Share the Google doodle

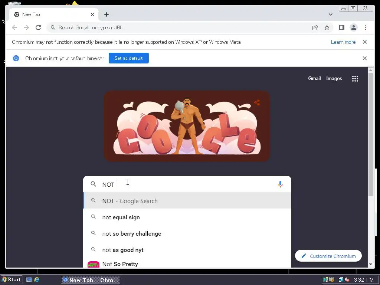[x=257, y=102]
